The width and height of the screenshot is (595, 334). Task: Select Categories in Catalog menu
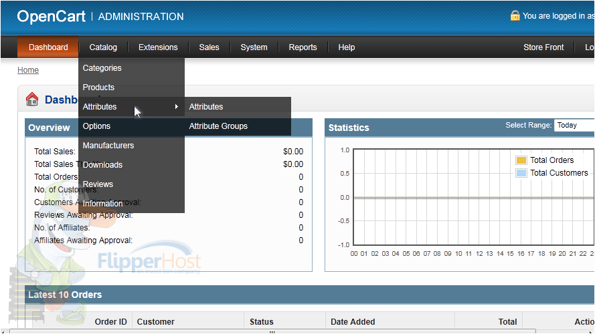[131, 68]
